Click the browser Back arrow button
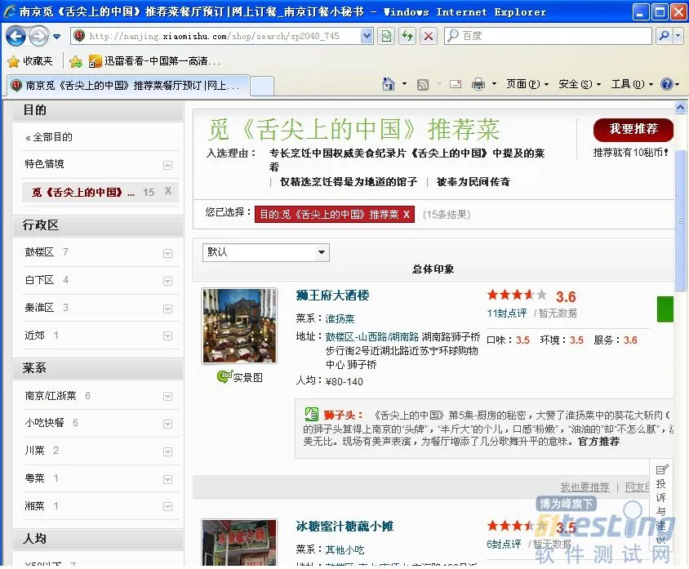This screenshot has height=569, width=689. [16, 36]
